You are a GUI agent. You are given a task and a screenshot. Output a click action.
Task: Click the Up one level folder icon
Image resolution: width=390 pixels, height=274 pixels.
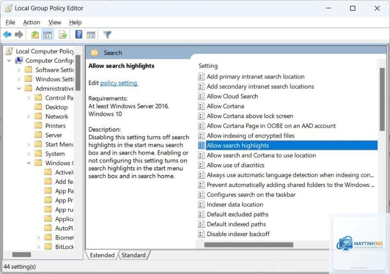tap(35, 35)
